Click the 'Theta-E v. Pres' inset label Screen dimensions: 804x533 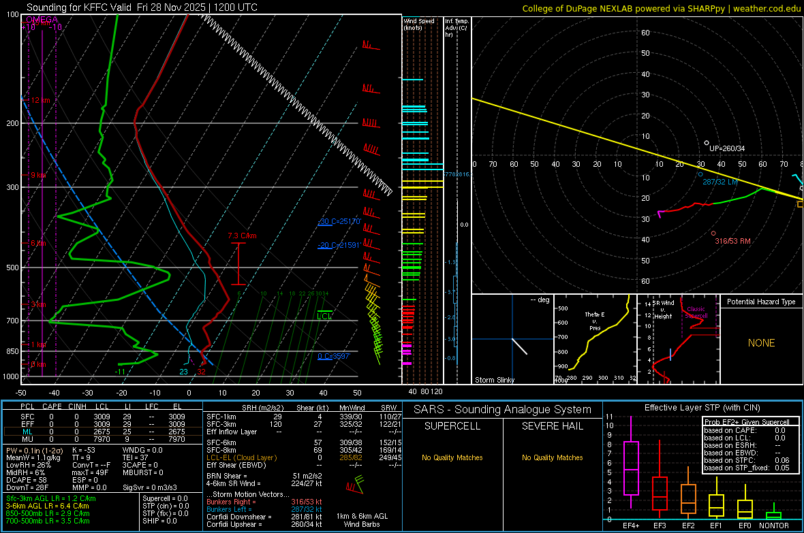pyautogui.click(x=595, y=321)
